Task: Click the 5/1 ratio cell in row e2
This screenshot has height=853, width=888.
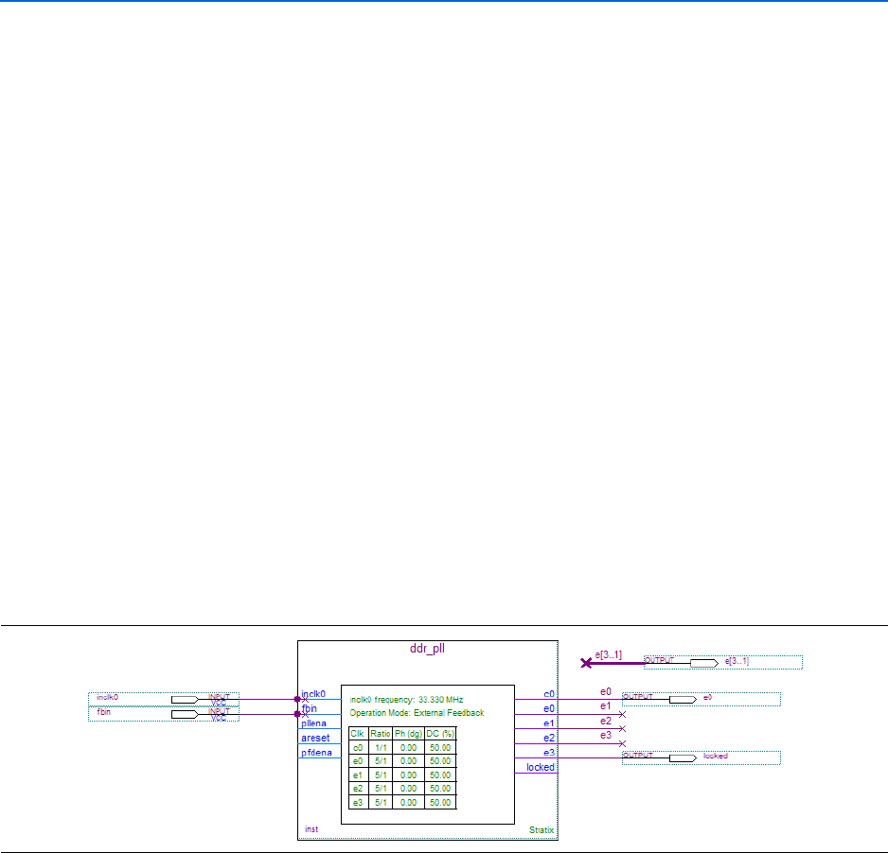Action: 381,789
